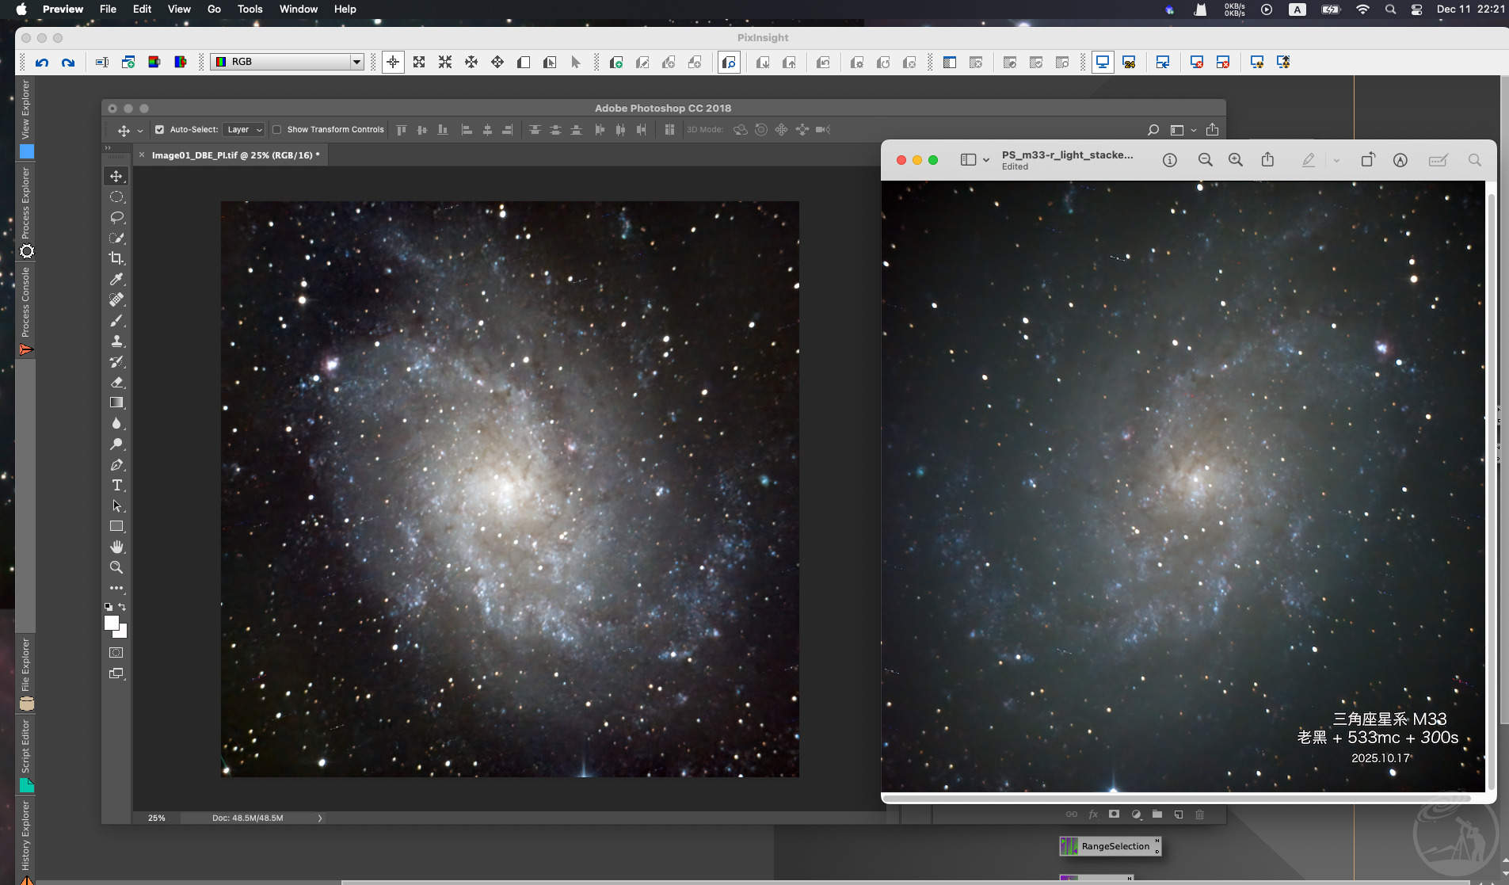Expand the Preview sidebar view chevron

pyautogui.click(x=986, y=160)
